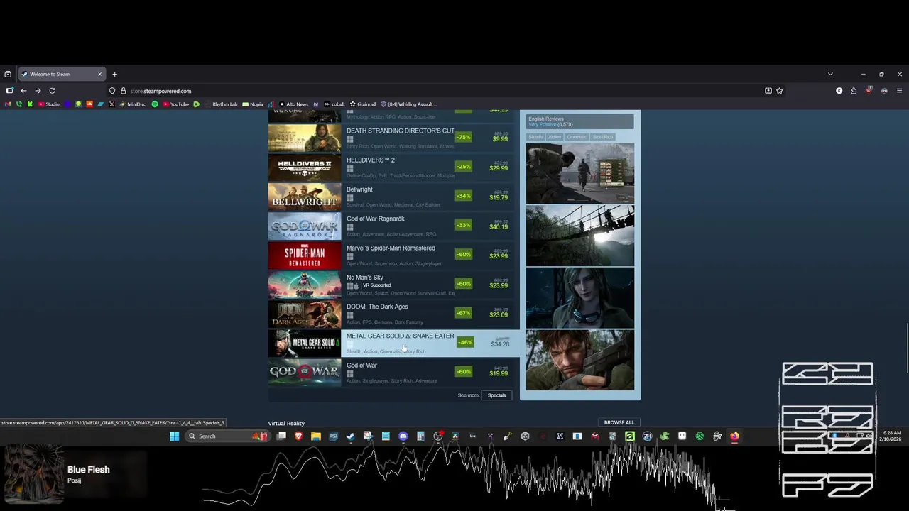The width and height of the screenshot is (909, 511).
Task: Click the Helldivers II capsule image
Action: pos(304,167)
